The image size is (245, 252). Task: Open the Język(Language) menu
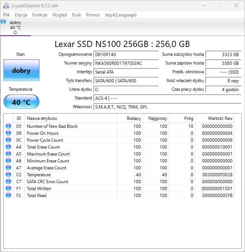pyautogui.click(x=121, y=15)
